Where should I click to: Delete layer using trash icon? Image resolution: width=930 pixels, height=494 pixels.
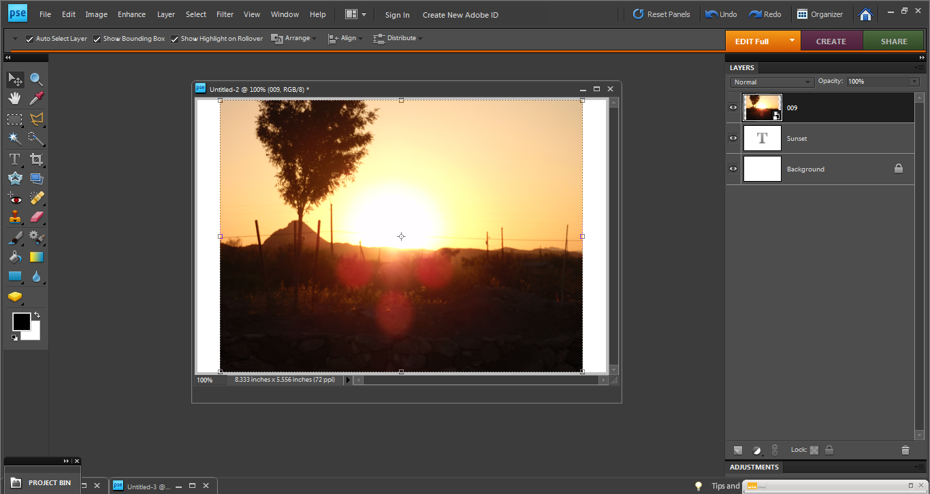[x=905, y=449]
